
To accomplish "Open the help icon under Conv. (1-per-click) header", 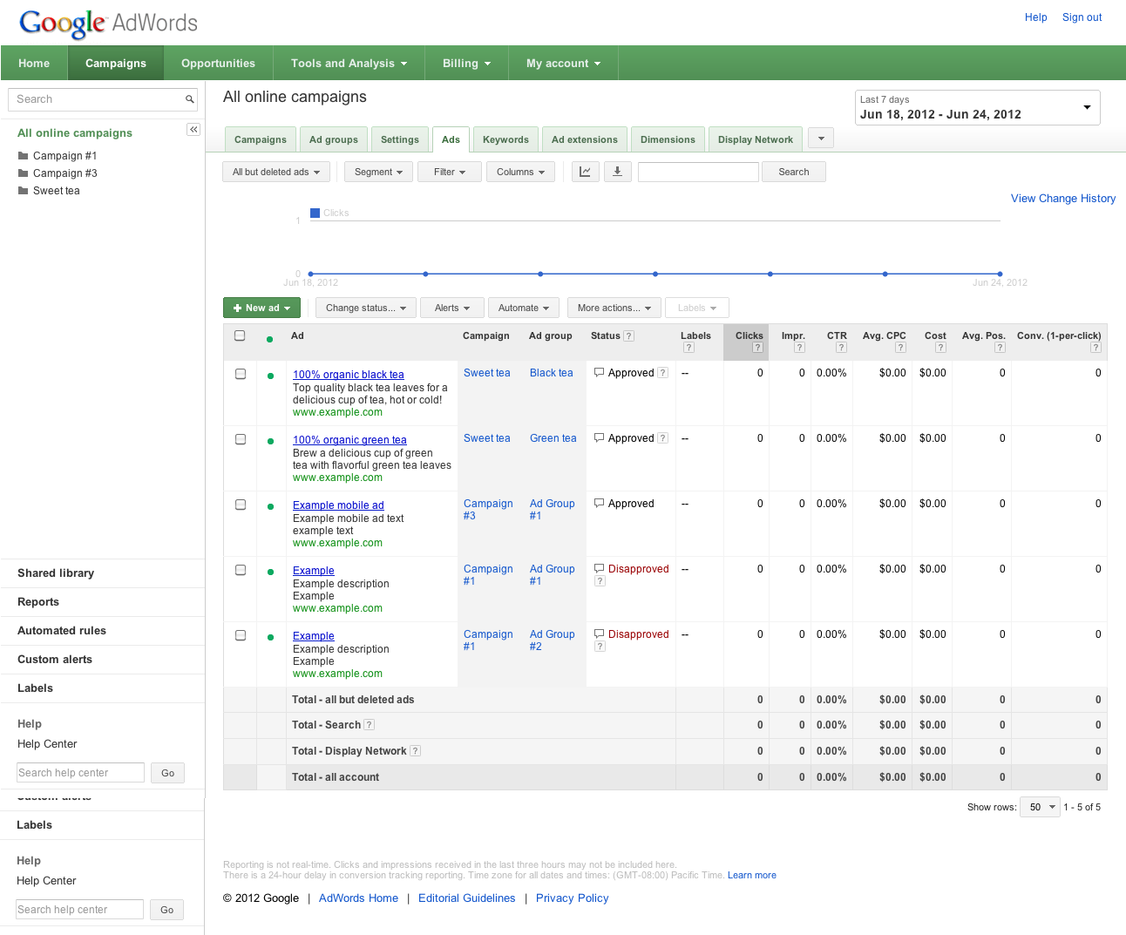I will 1095,348.
